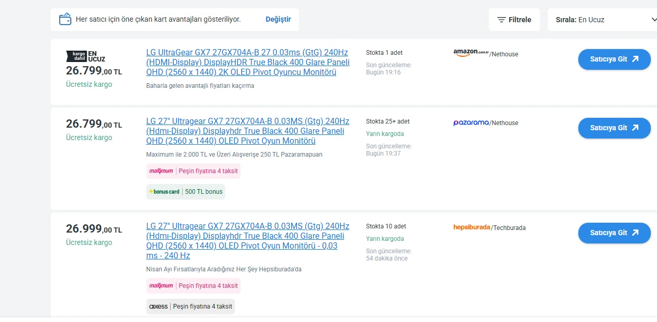Click the axess Peşin fiyatına 4 taksit badge

tap(190, 306)
